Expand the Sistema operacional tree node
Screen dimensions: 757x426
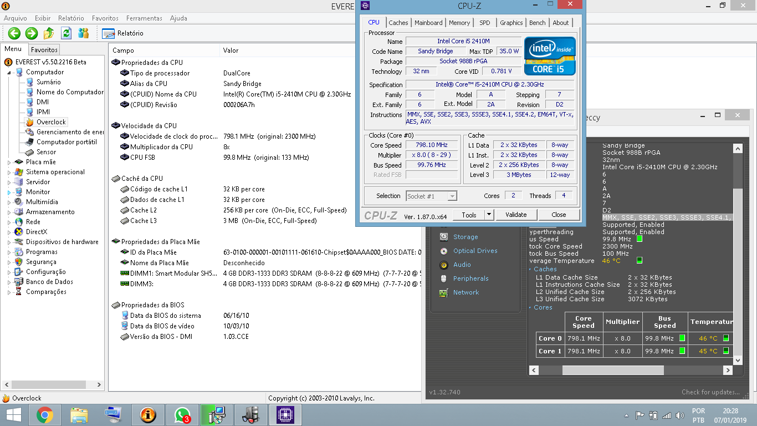pos(9,172)
